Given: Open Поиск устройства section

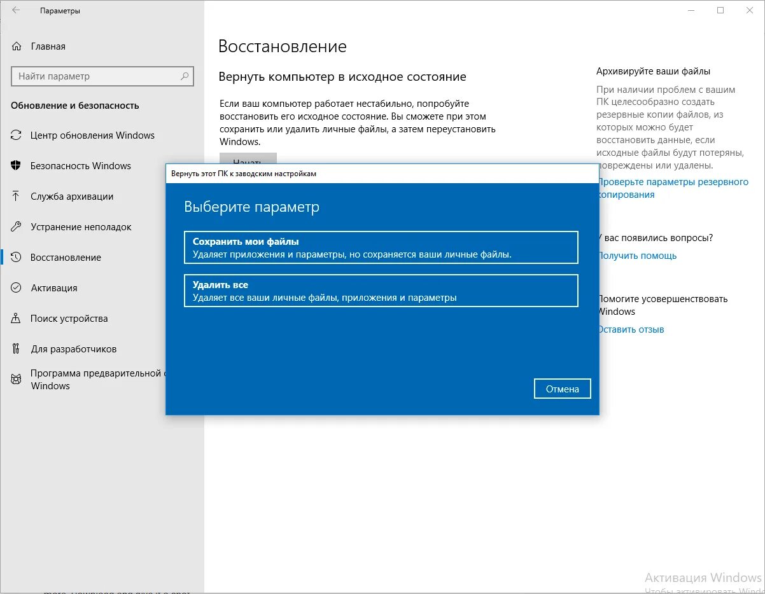Looking at the screenshot, I should point(69,319).
